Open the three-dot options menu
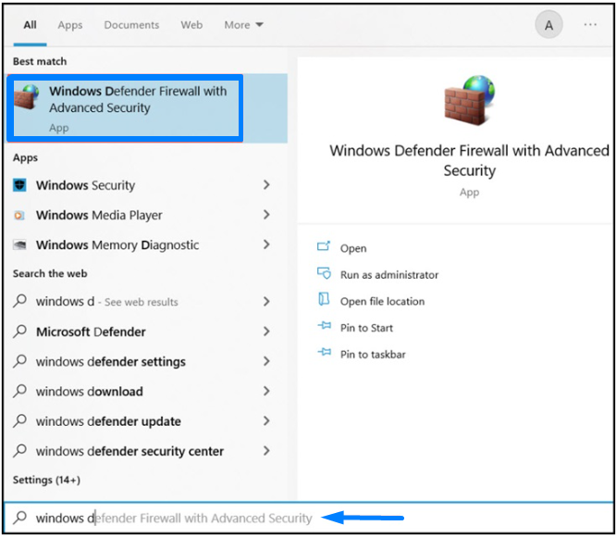 pyautogui.click(x=590, y=25)
